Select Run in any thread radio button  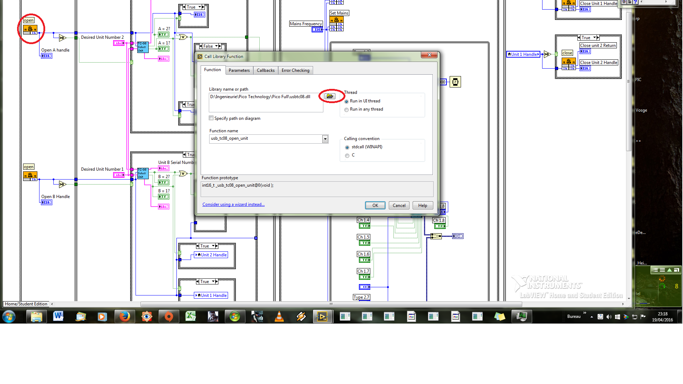347,109
